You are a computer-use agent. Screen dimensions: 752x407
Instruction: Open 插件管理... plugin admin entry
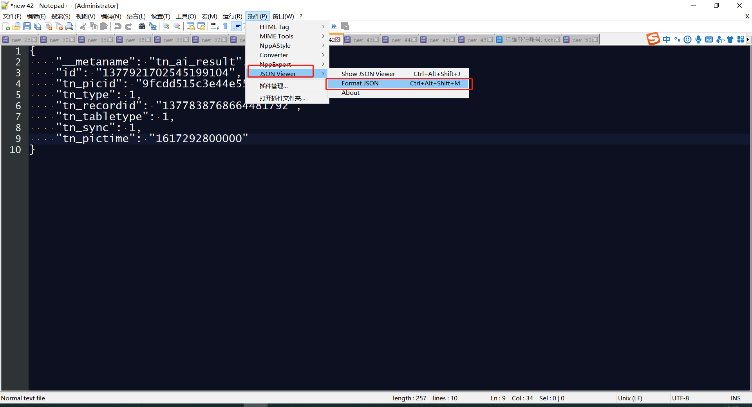coord(287,86)
